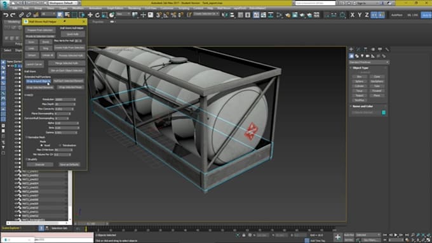Activate the Select Object tool

[x=60, y=15]
